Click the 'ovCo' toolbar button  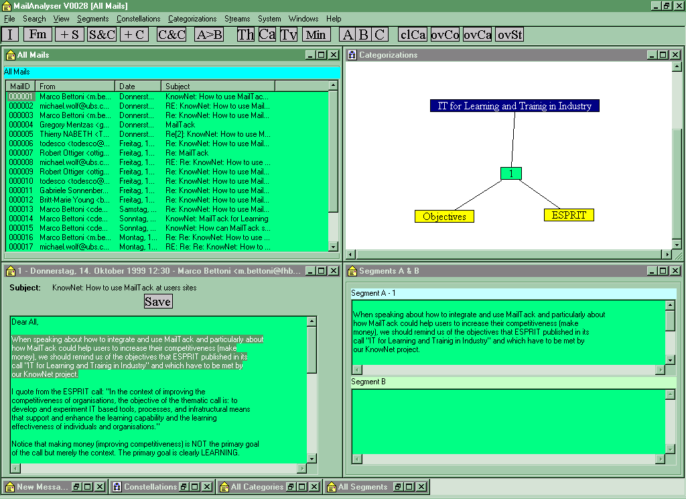(x=445, y=34)
